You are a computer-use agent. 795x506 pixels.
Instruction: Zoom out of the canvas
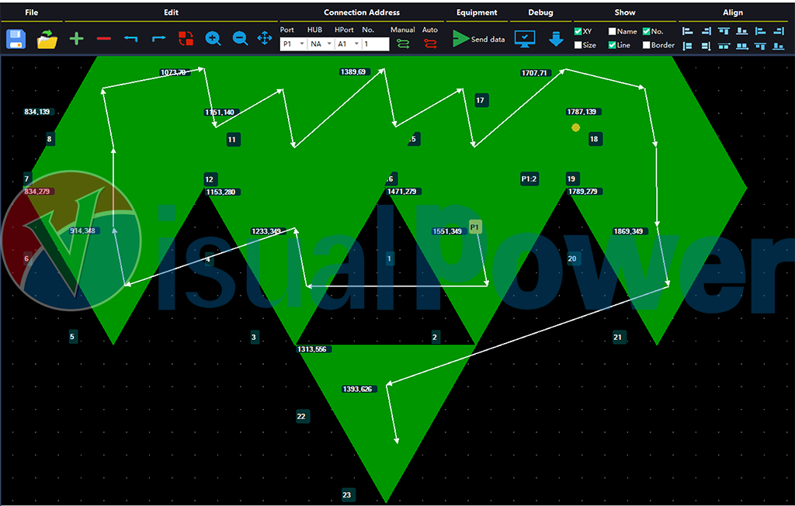(x=240, y=39)
